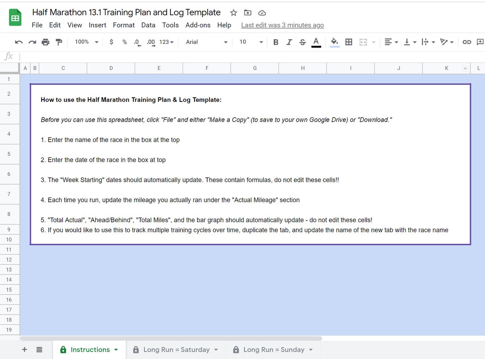Star this spreadsheet
The height and width of the screenshot is (359, 485).
pyautogui.click(x=233, y=13)
